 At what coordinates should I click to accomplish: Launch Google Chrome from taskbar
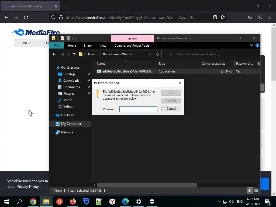coord(33,201)
